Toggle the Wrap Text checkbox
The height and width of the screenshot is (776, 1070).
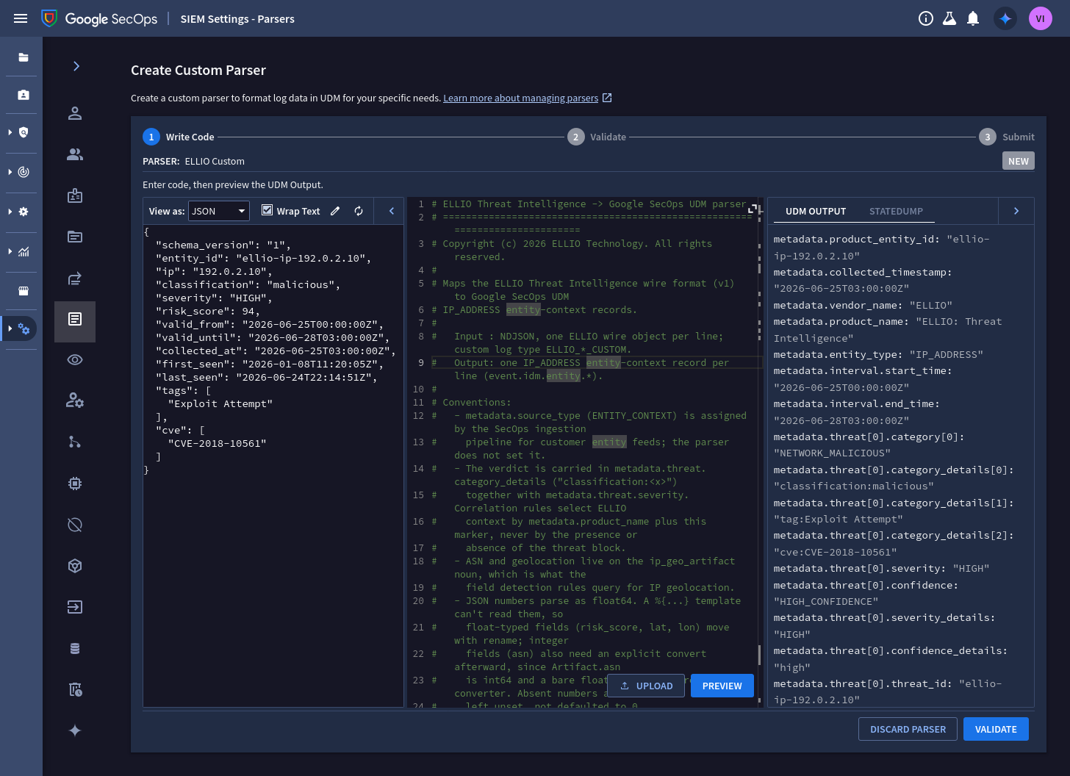pyautogui.click(x=267, y=210)
